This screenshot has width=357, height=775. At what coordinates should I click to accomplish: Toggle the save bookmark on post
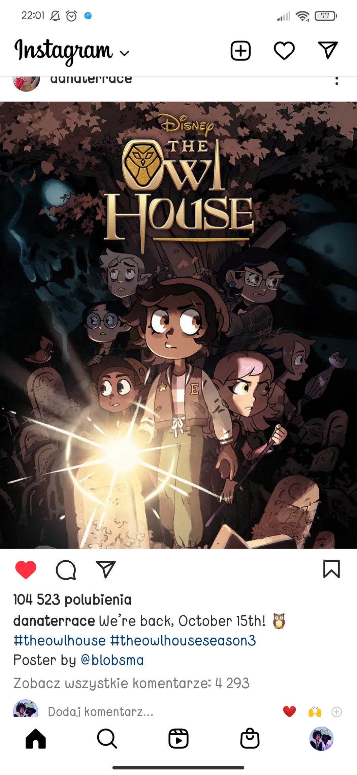[332, 569]
